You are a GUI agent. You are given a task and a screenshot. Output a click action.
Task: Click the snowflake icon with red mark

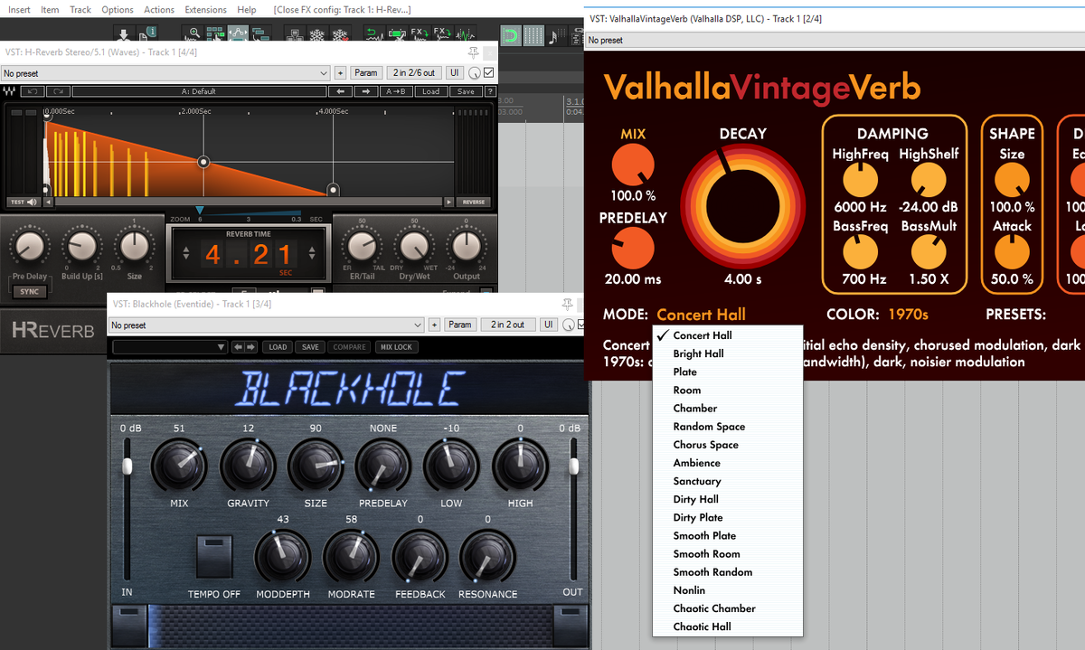click(x=339, y=34)
